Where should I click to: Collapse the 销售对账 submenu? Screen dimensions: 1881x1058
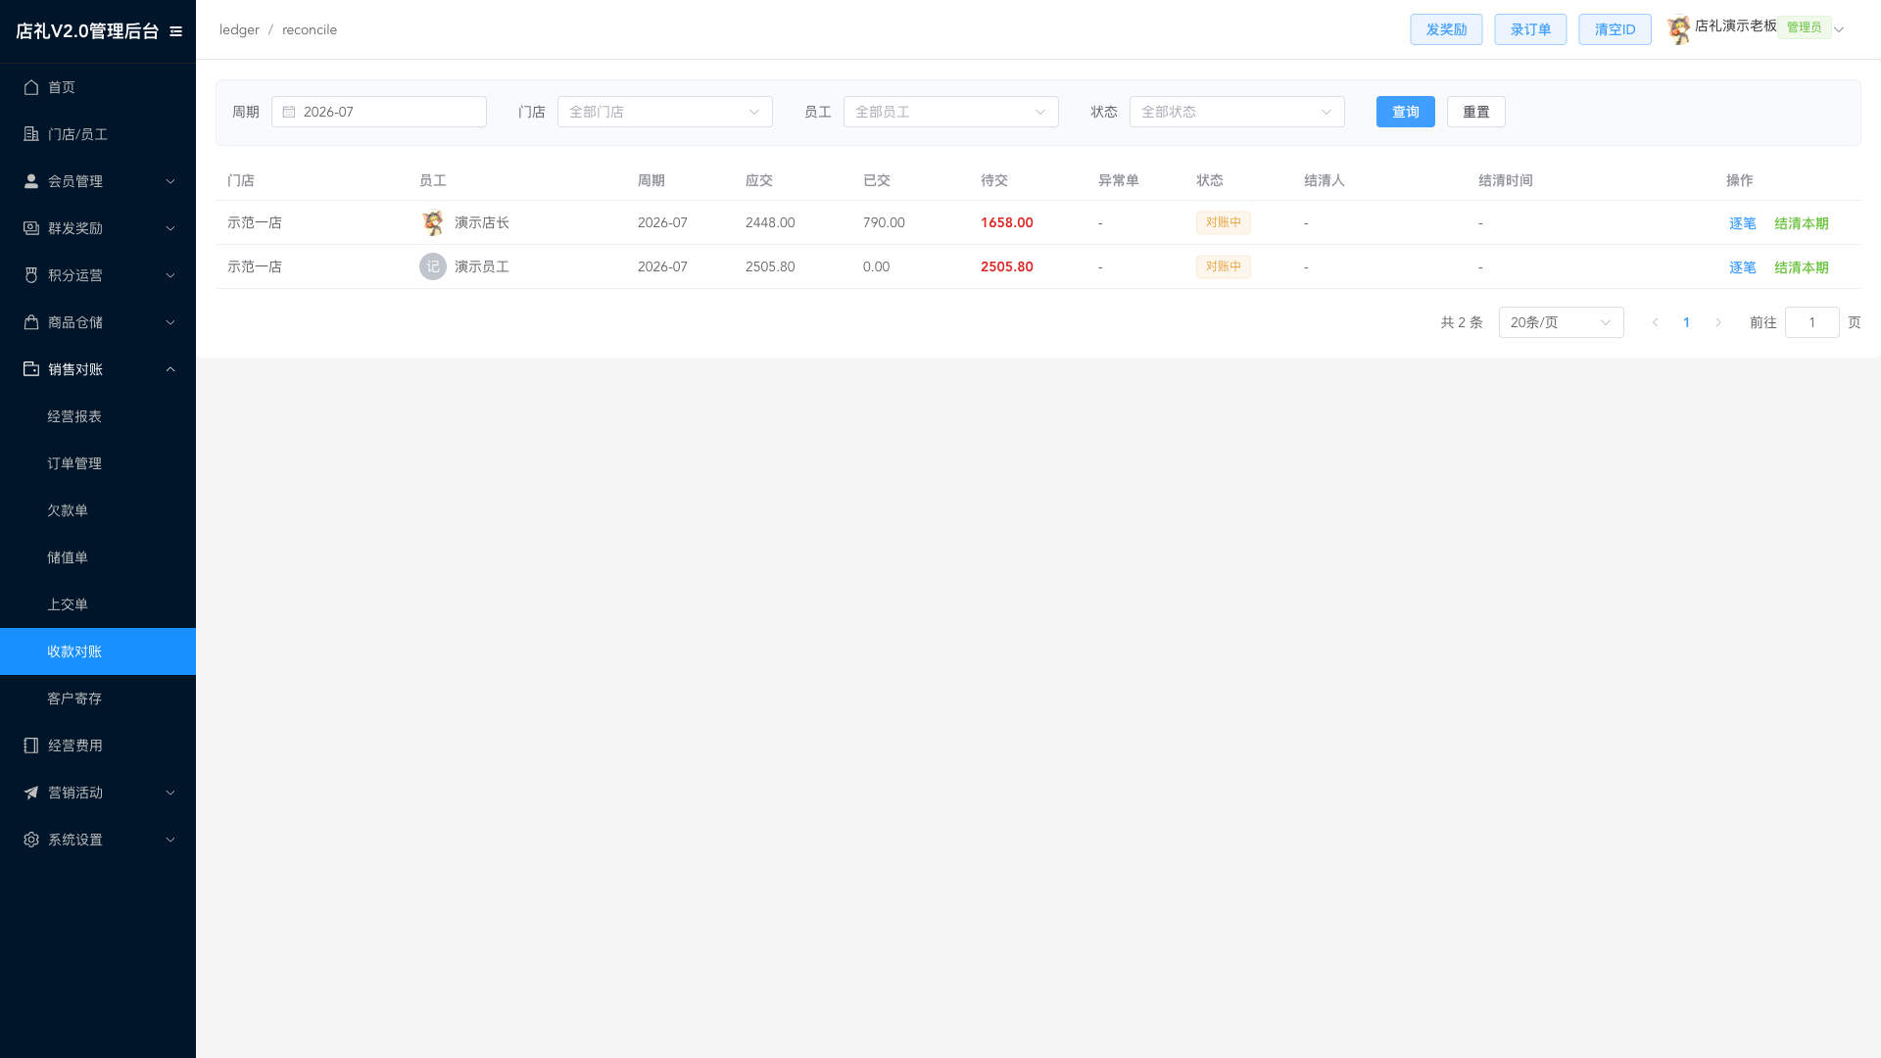click(x=98, y=369)
